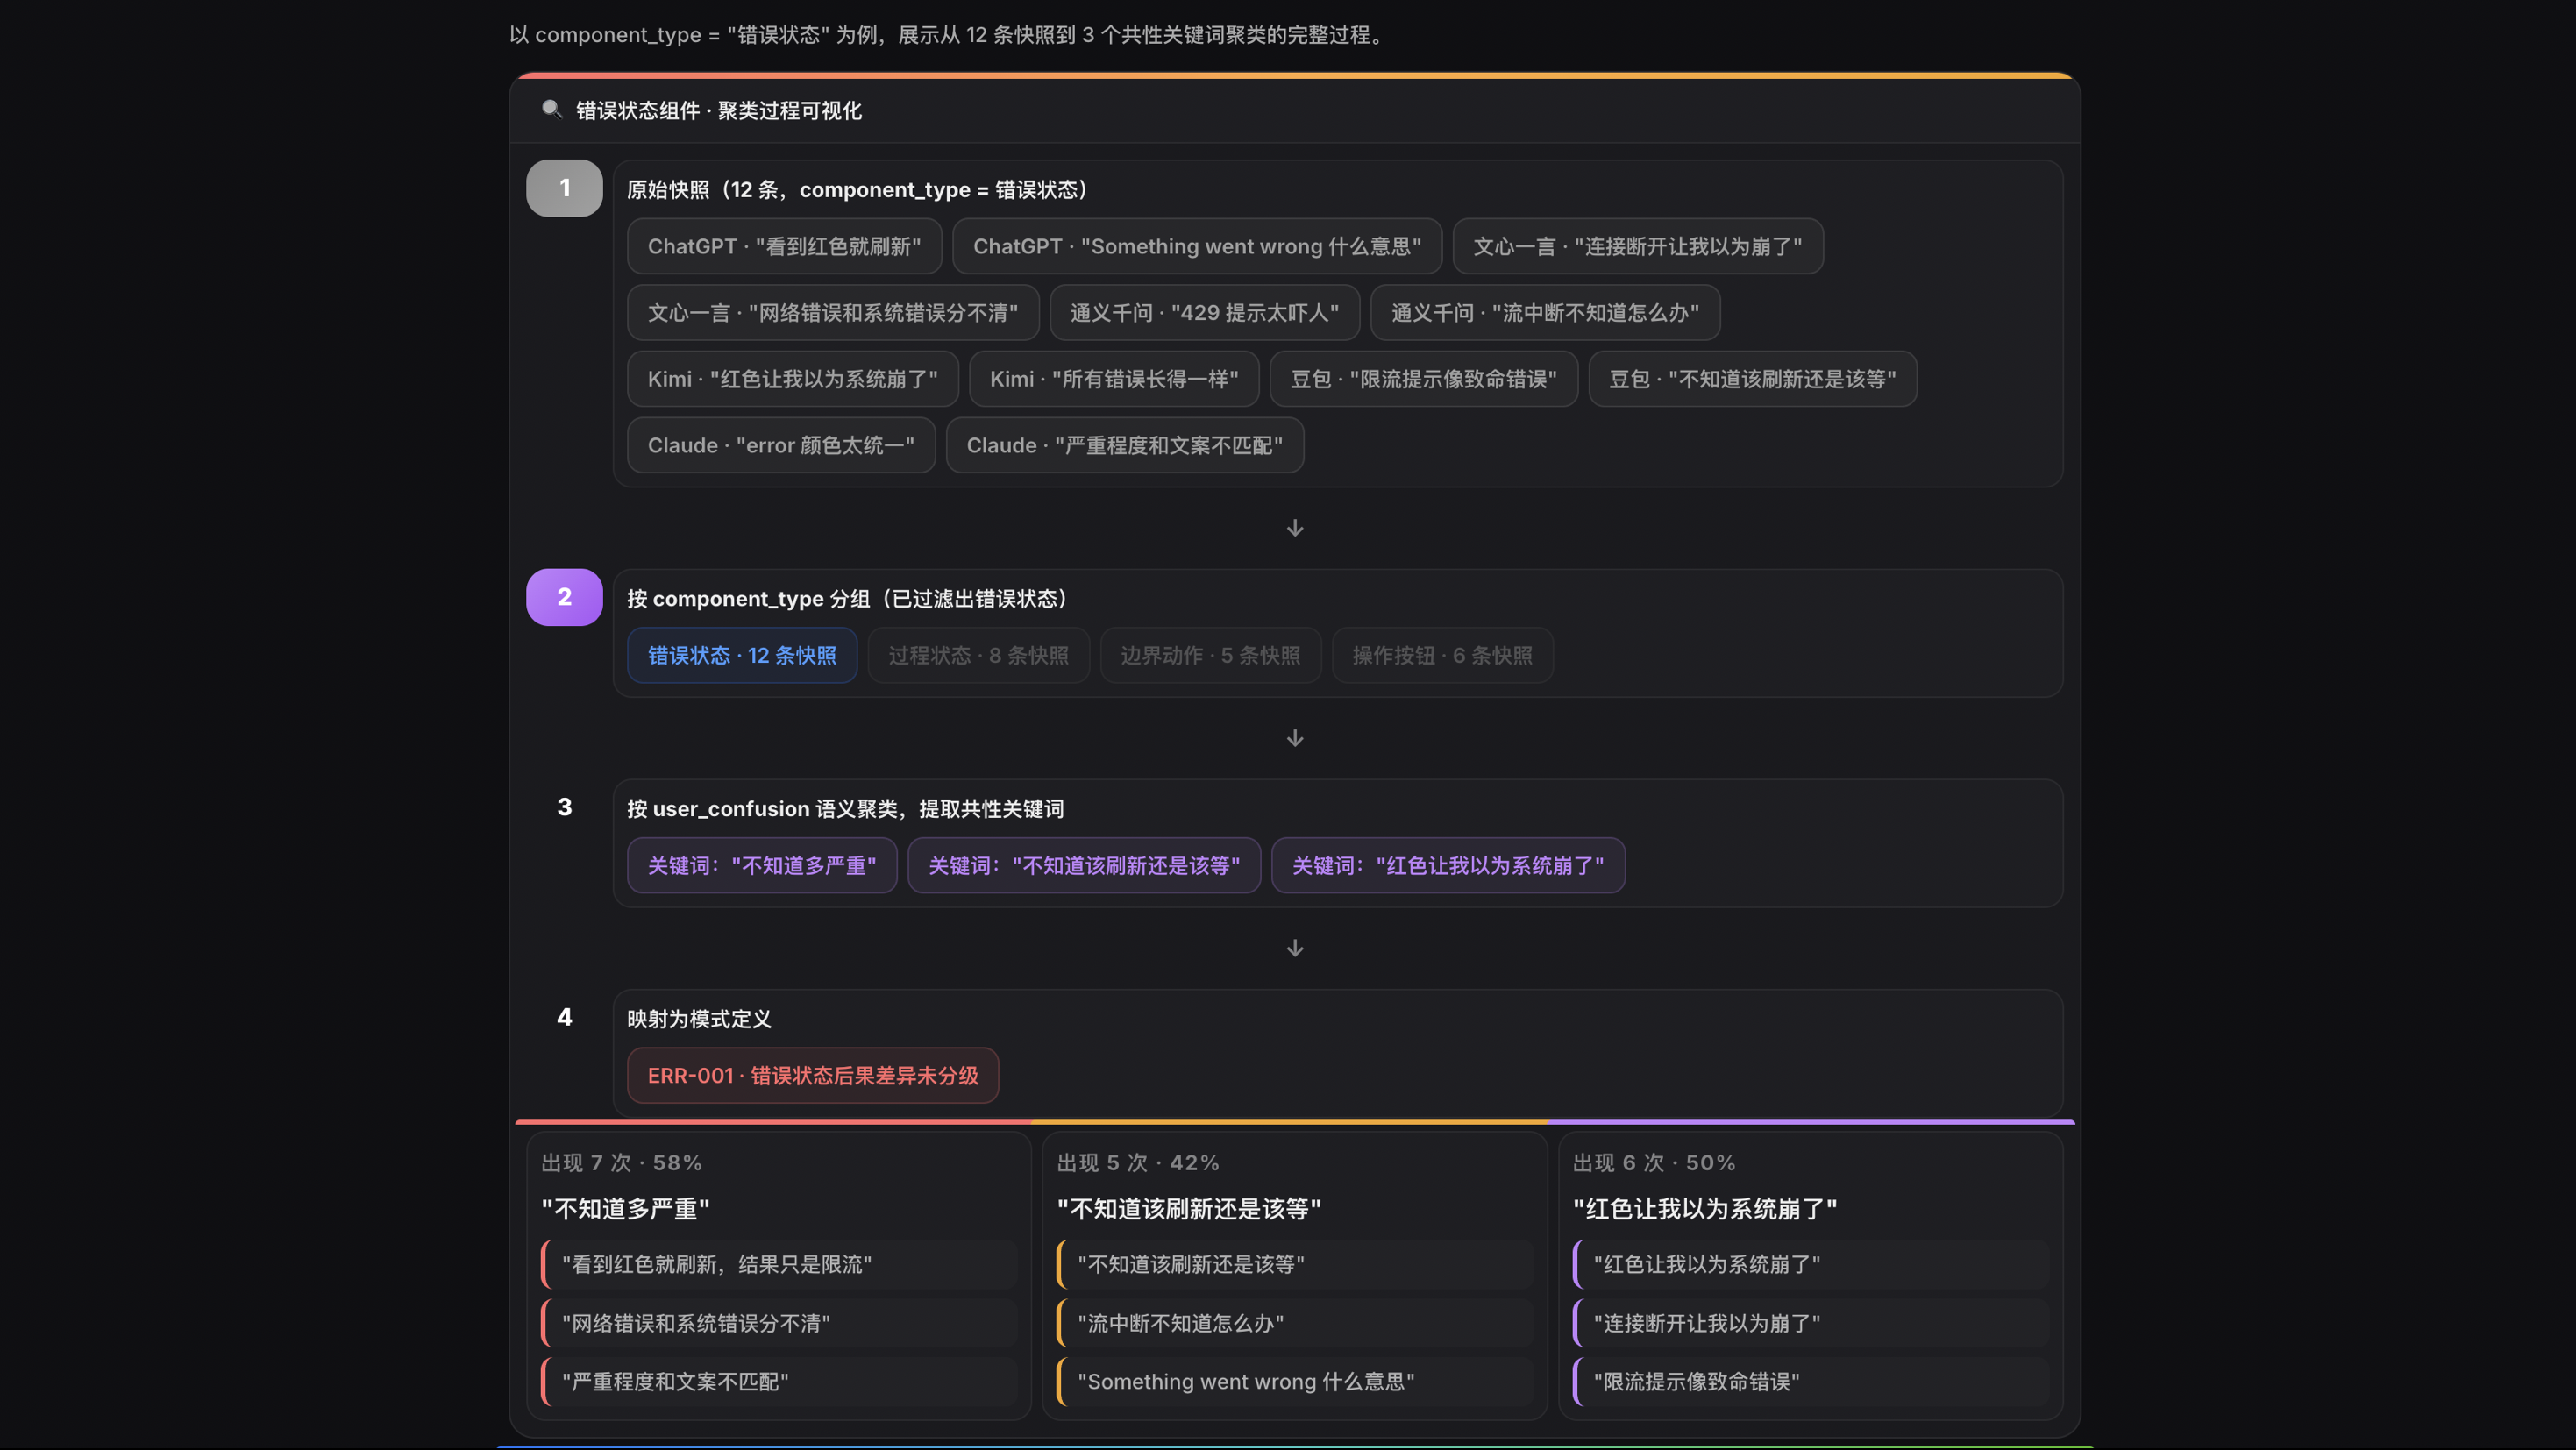
Task: Click keyword chip 关键词:"红色让我以为系统崩了"
Action: coord(1448,865)
